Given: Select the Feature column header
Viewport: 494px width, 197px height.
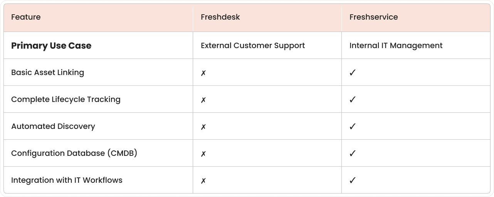Looking at the screenshot, I should (x=26, y=17).
